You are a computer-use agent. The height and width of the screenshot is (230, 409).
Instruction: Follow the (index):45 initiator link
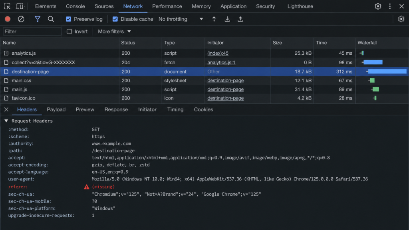[x=218, y=53]
